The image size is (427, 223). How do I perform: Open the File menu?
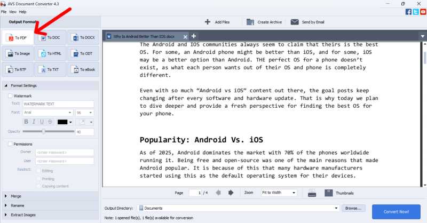(x=4, y=11)
